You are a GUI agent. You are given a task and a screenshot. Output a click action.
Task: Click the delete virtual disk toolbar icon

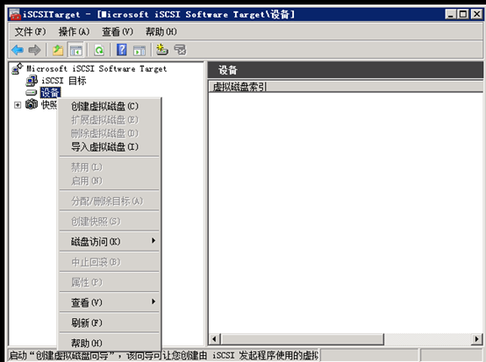(x=180, y=50)
